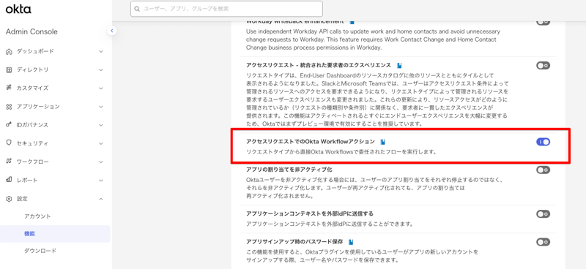Expand IDガバナンス menu chevron
The image size is (586, 269).
tap(101, 125)
